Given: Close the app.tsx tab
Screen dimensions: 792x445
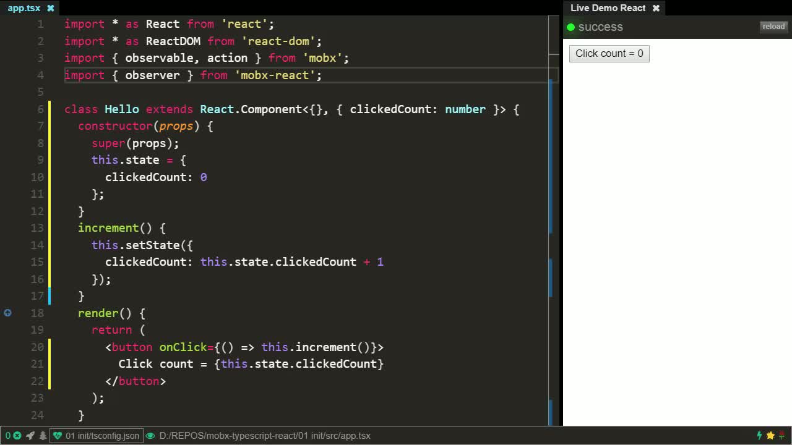Looking at the screenshot, I should tap(51, 8).
